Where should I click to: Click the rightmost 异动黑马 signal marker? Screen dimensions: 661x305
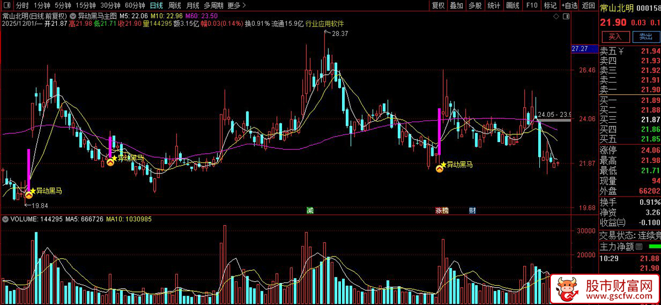coord(440,169)
